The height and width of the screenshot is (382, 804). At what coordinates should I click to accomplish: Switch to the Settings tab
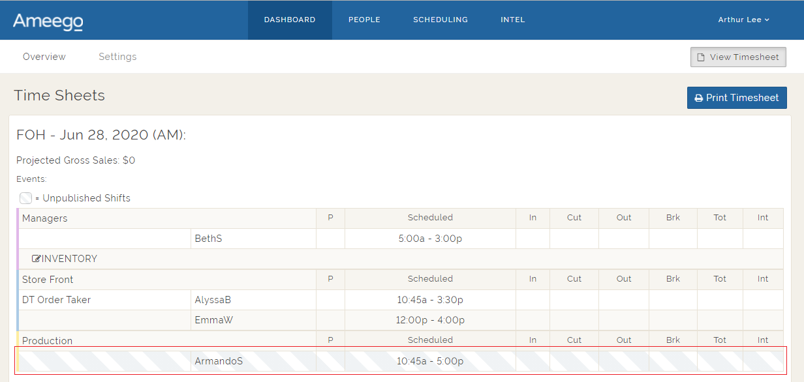pyautogui.click(x=117, y=57)
